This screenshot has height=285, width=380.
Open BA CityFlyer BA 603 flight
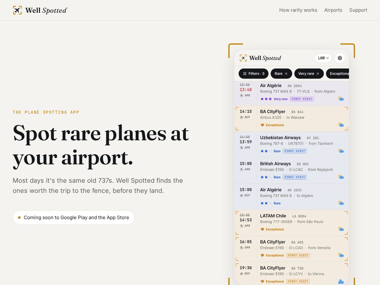pyautogui.click(x=292, y=249)
